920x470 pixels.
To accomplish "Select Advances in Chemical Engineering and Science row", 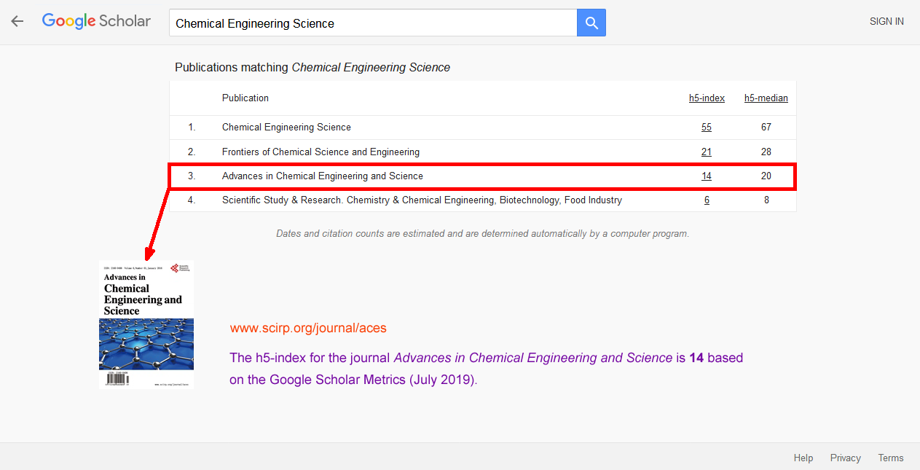I will pos(483,176).
